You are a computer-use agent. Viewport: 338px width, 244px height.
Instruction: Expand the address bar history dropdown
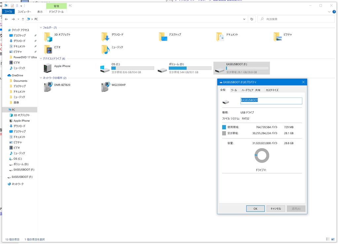tap(244, 19)
